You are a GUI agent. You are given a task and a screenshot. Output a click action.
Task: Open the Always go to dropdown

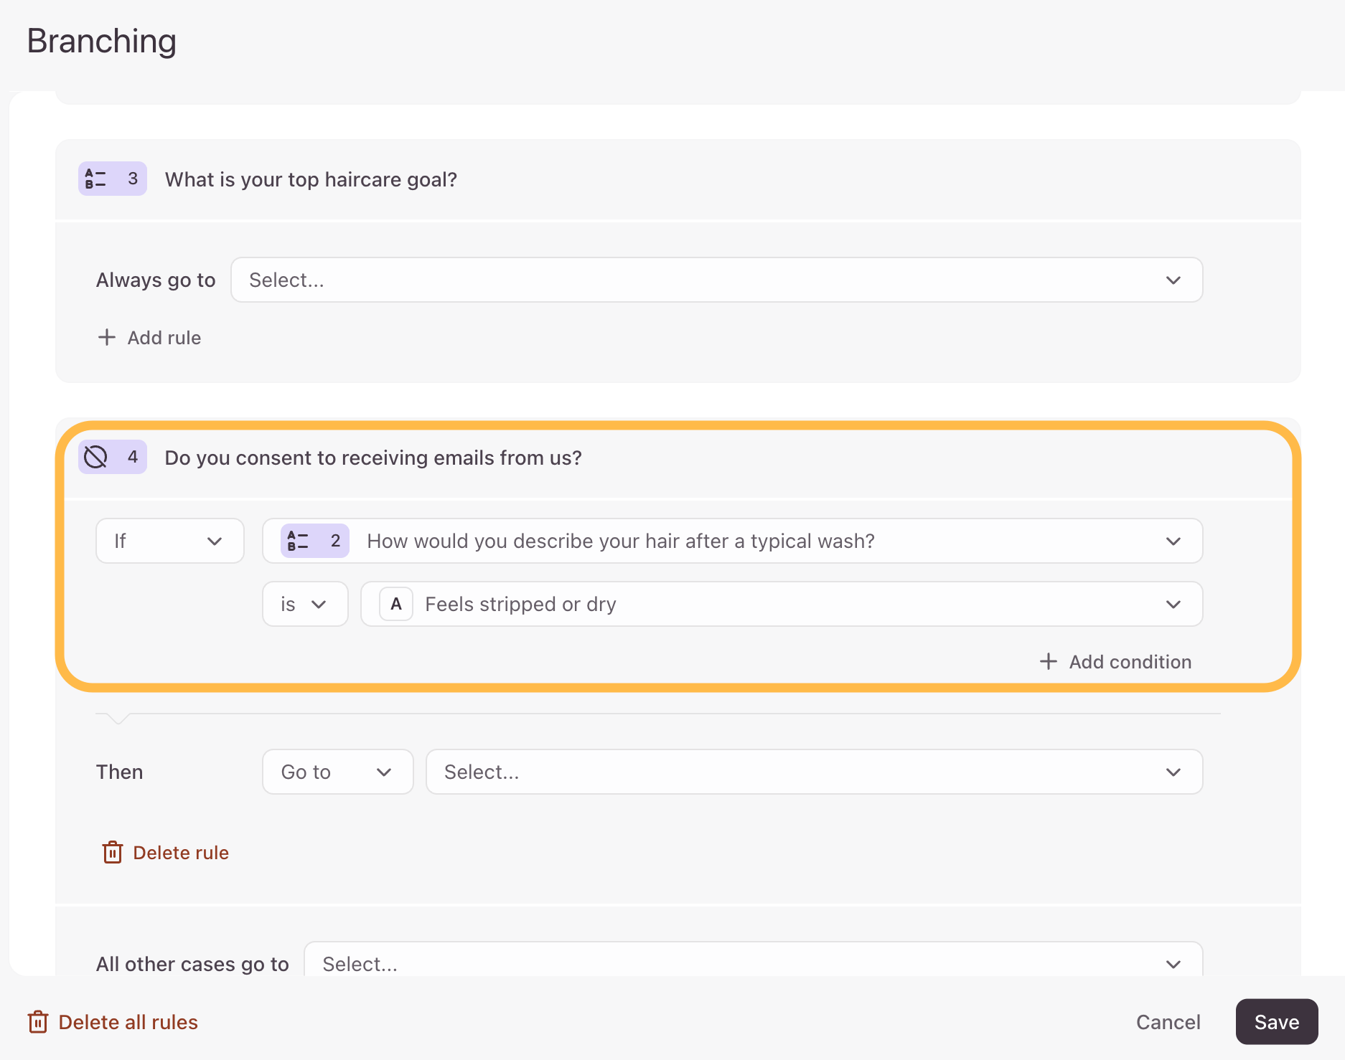(x=716, y=280)
